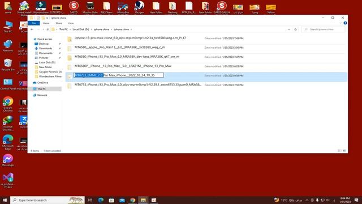Open InfinityBox desktop shortcut

click(123, 7)
